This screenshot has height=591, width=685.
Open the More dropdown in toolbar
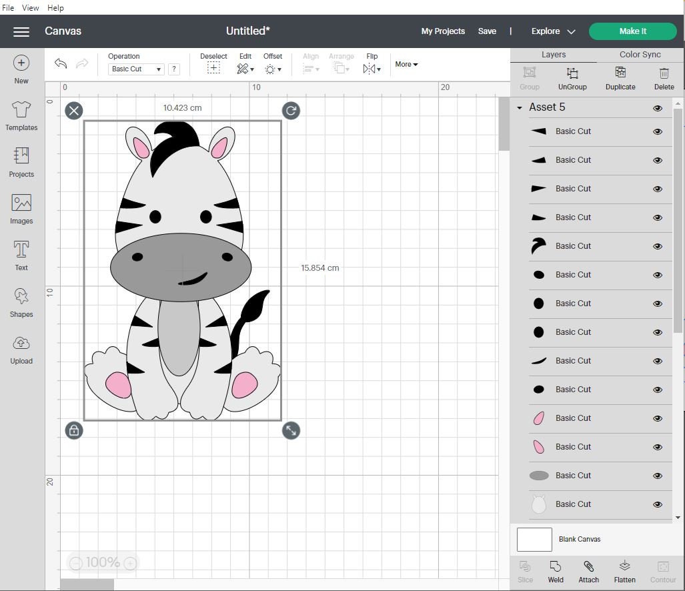tap(406, 64)
